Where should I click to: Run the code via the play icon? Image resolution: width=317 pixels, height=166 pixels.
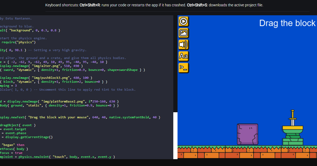coord(184,21)
